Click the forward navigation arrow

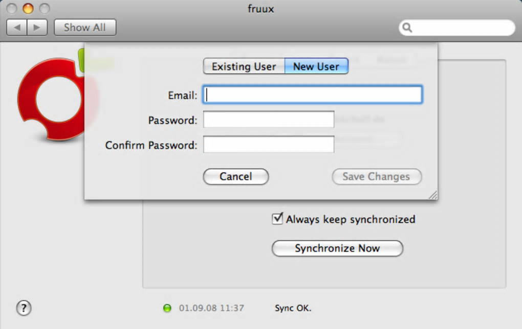pos(37,28)
